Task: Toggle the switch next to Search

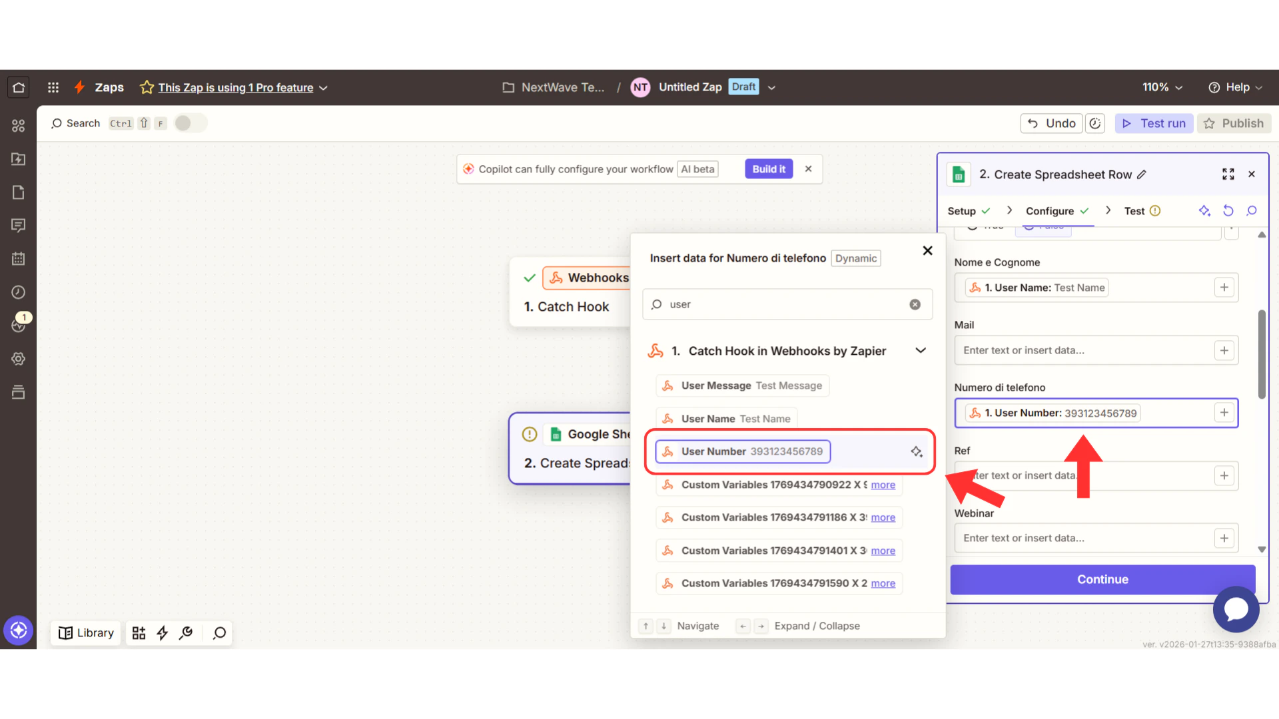Action: tap(190, 123)
